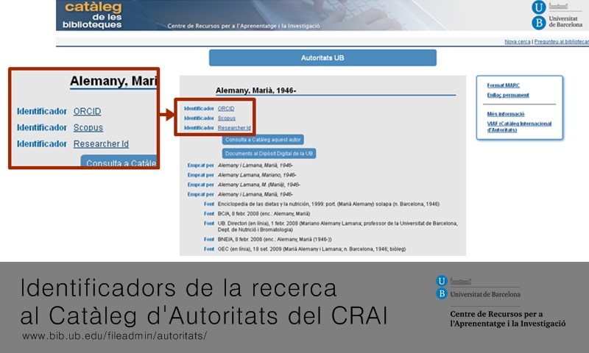Click the 'BNE/A, 8 febr. 2008' source row
This screenshot has width=589, height=353.
point(275,239)
